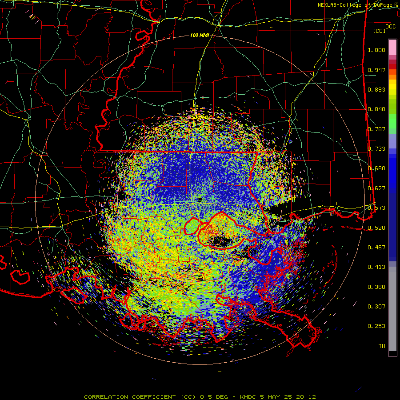400x400 pixels.
Task: Pick the yellow segment of the color bar
Action: point(392,87)
